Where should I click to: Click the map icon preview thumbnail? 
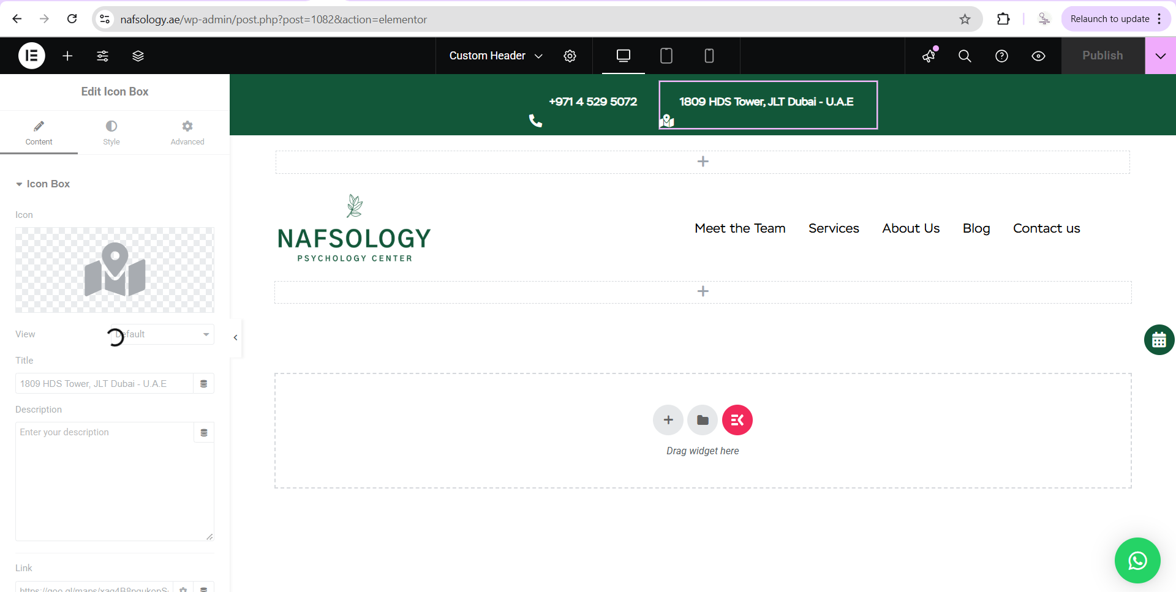point(115,270)
